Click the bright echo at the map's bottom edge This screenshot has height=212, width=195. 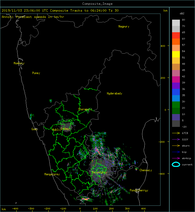click(x=85, y=199)
